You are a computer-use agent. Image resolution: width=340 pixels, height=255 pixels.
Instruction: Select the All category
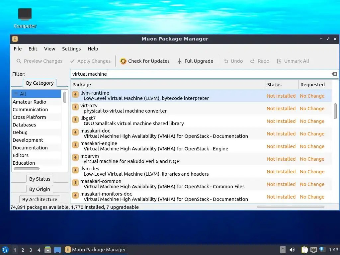[x=37, y=94]
